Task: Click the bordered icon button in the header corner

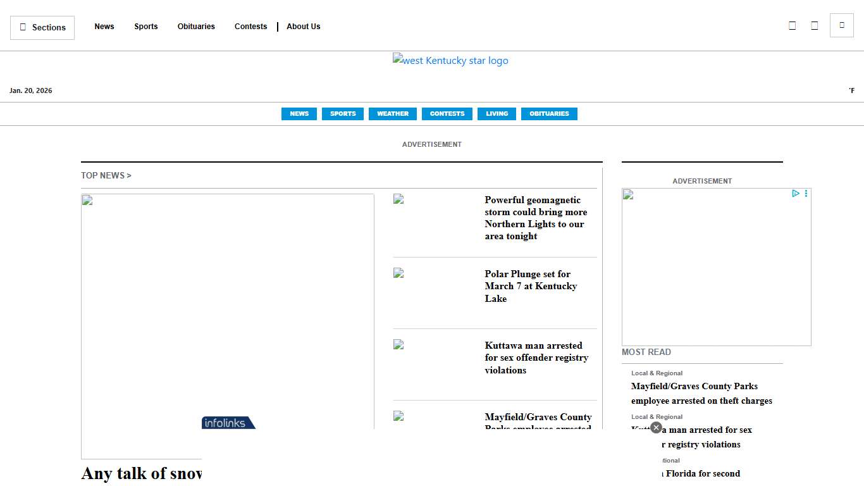Action: pos(841,25)
